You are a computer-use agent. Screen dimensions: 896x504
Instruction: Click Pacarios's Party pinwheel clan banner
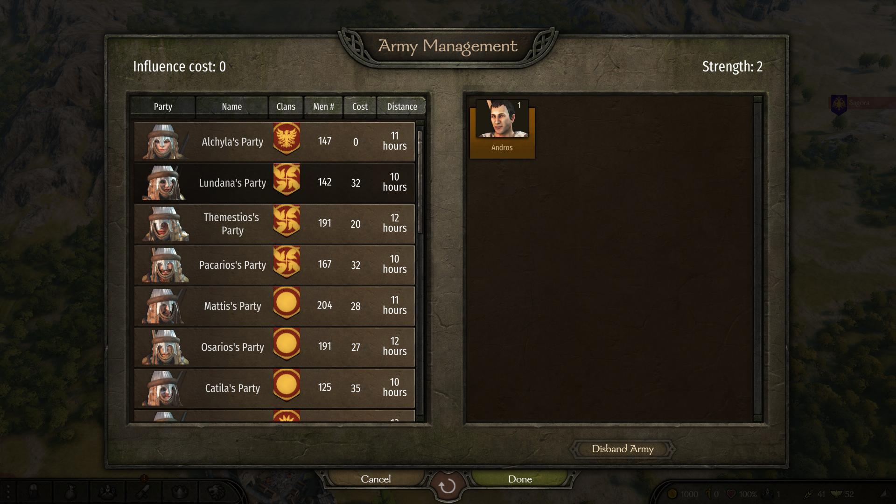(x=287, y=262)
